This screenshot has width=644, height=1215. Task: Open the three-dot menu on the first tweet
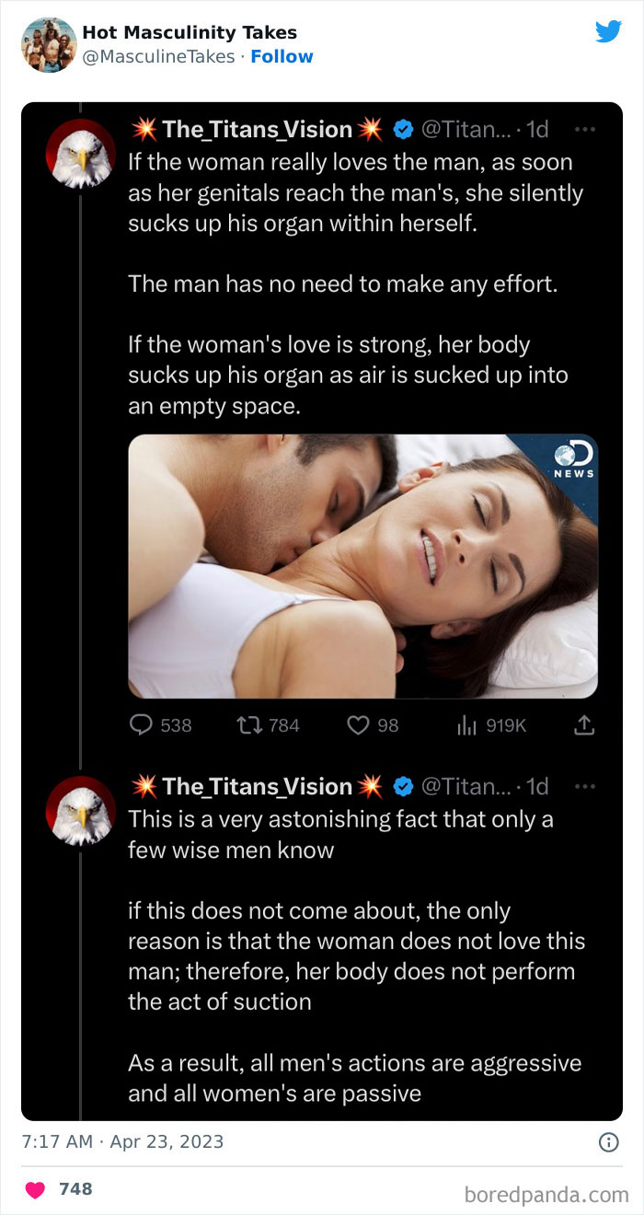tap(584, 130)
